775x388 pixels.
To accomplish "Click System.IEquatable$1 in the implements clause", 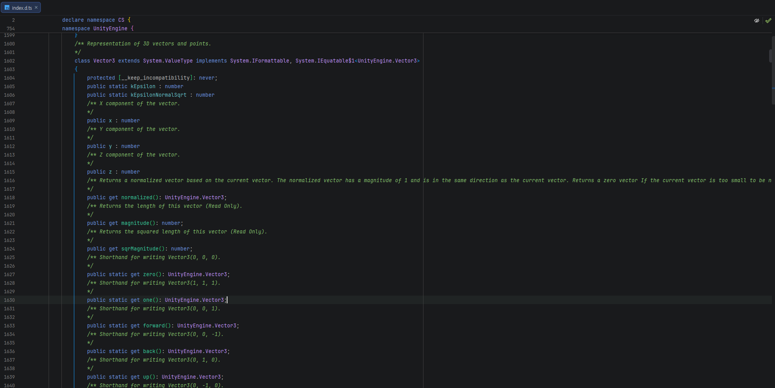I will [x=325, y=61].
